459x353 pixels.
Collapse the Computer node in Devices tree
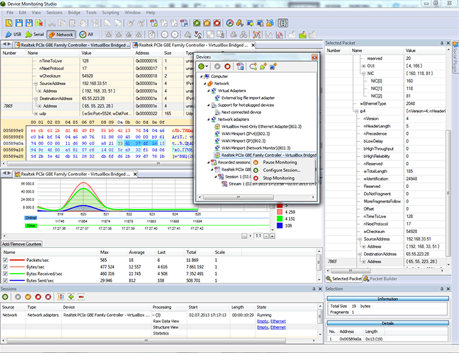tap(201, 77)
